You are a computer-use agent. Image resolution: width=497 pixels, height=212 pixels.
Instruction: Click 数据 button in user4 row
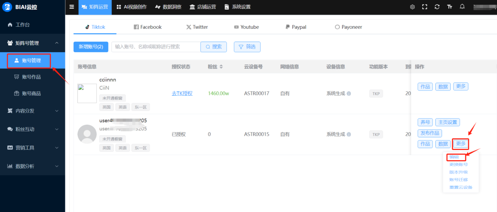[x=443, y=144]
